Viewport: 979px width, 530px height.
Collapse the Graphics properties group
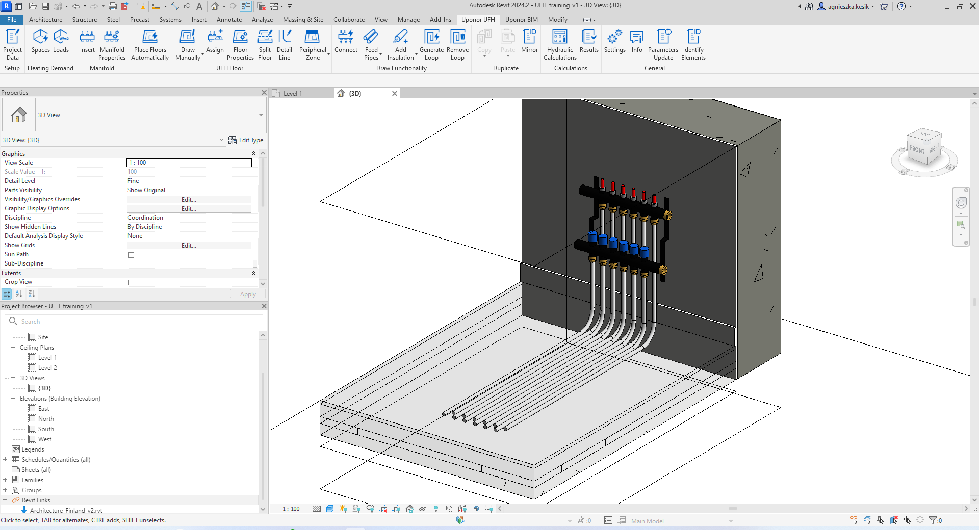(x=253, y=154)
